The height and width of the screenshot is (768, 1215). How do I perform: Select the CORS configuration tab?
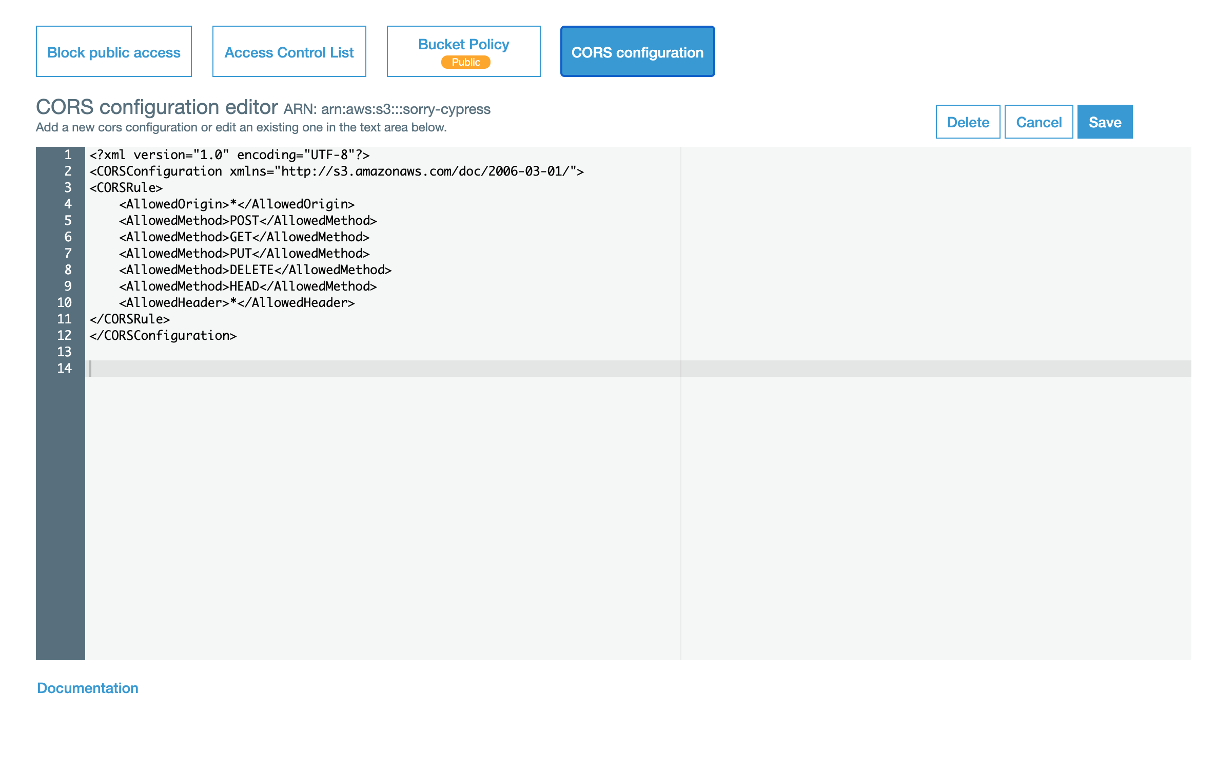tap(637, 51)
